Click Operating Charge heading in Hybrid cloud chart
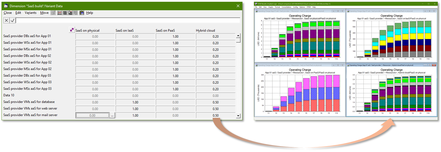 tap(392, 70)
